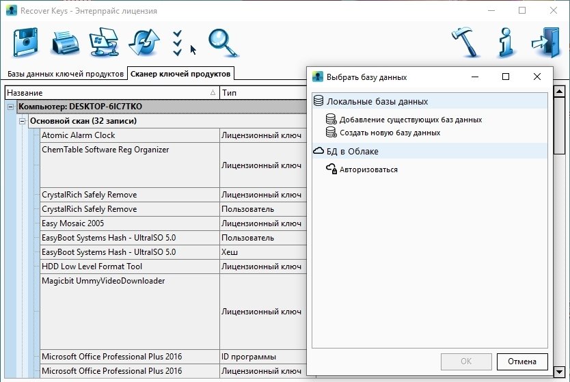Screen dimensions: 570x382
Task: Click Создать новую базу данных link
Action: [390, 133]
